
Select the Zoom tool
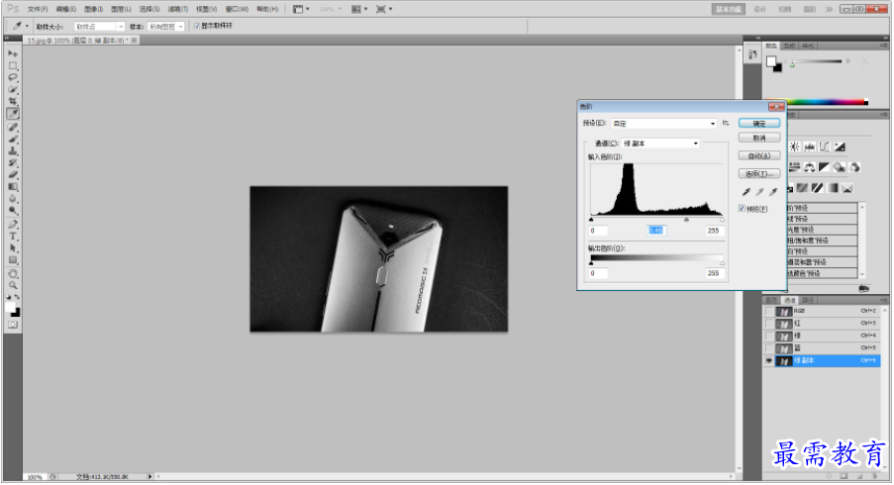(13, 285)
